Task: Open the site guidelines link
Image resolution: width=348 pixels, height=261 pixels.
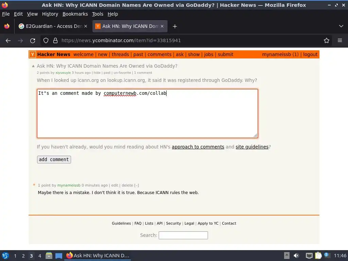Action: coord(252,147)
